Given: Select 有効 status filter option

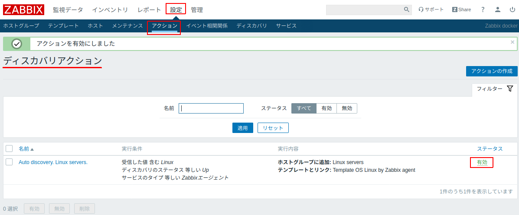Looking at the screenshot, I should (x=326, y=108).
